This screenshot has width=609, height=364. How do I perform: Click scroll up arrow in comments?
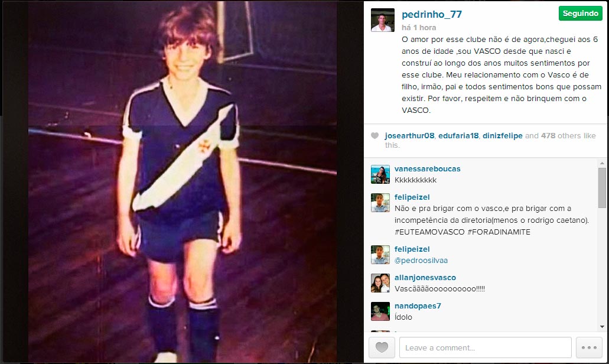coord(602,164)
